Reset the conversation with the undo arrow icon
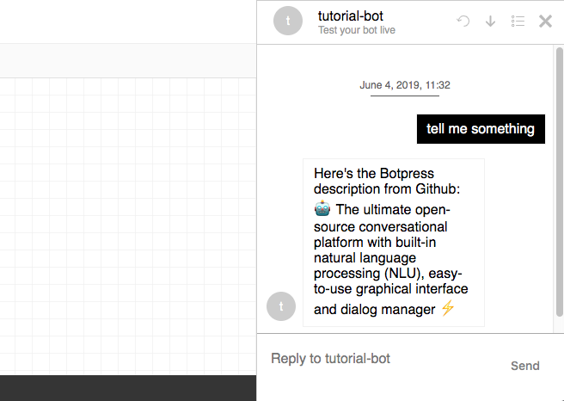 point(463,22)
